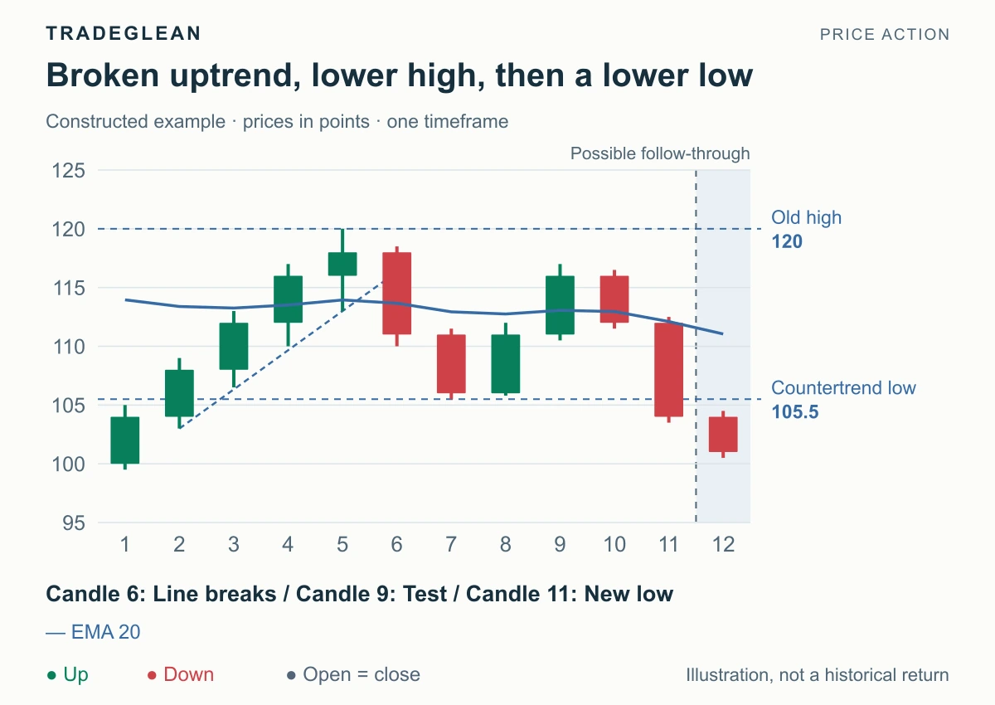
Task: Select the EMA 20 legend entry
Action: (x=93, y=632)
